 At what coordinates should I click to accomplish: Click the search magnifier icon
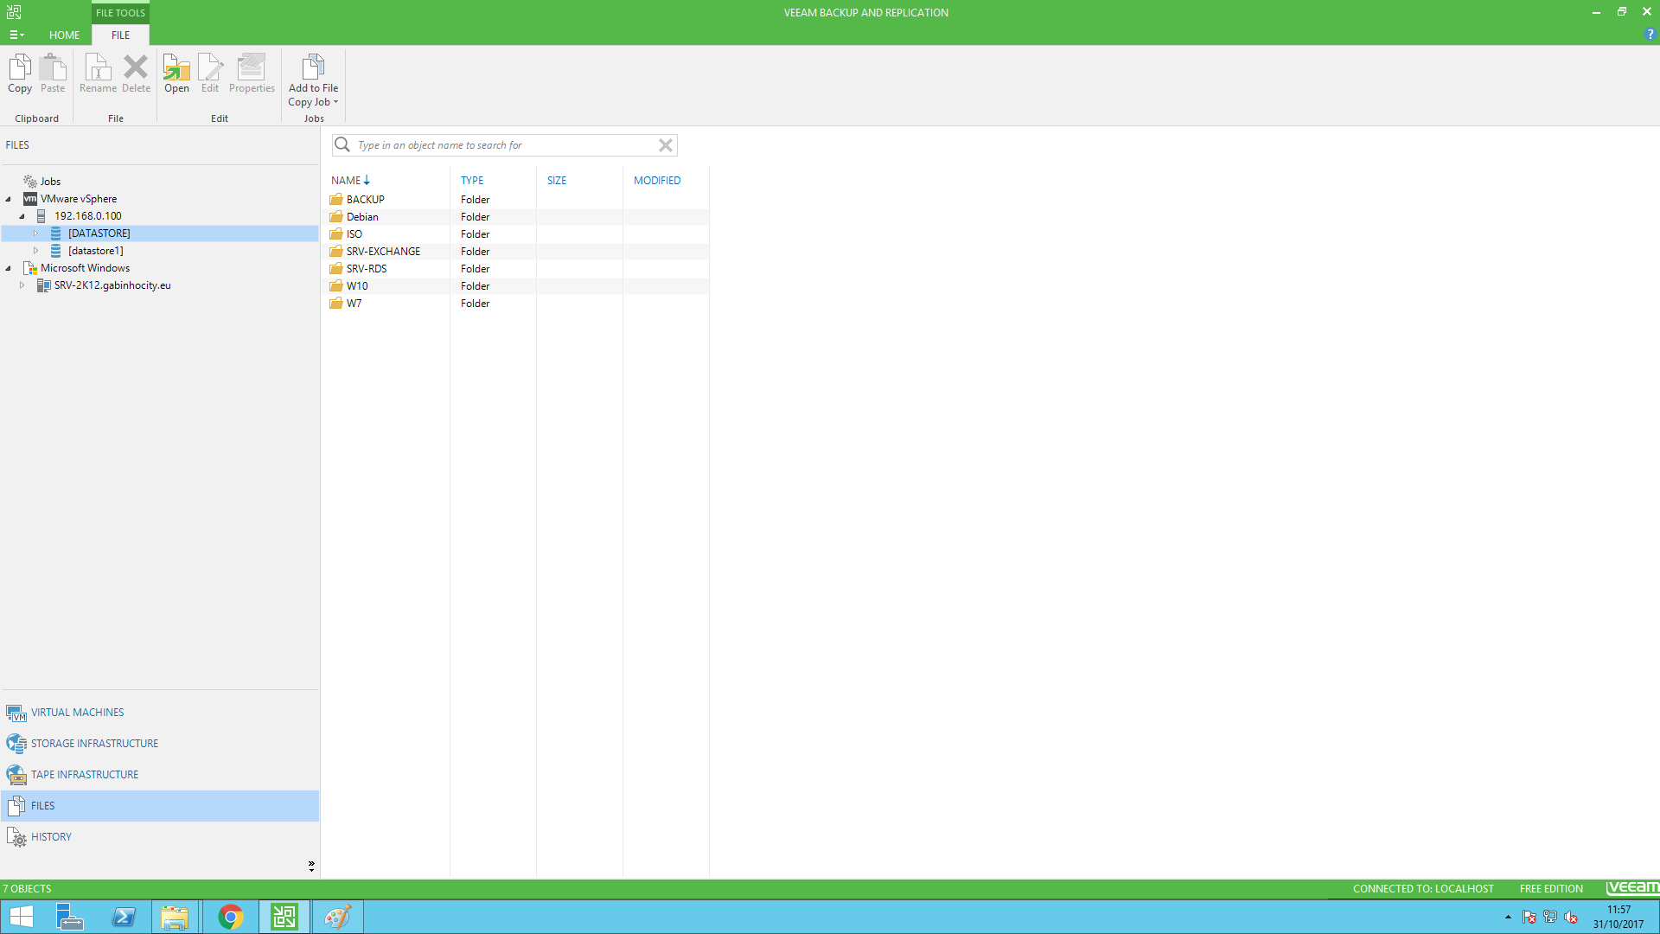tap(342, 144)
